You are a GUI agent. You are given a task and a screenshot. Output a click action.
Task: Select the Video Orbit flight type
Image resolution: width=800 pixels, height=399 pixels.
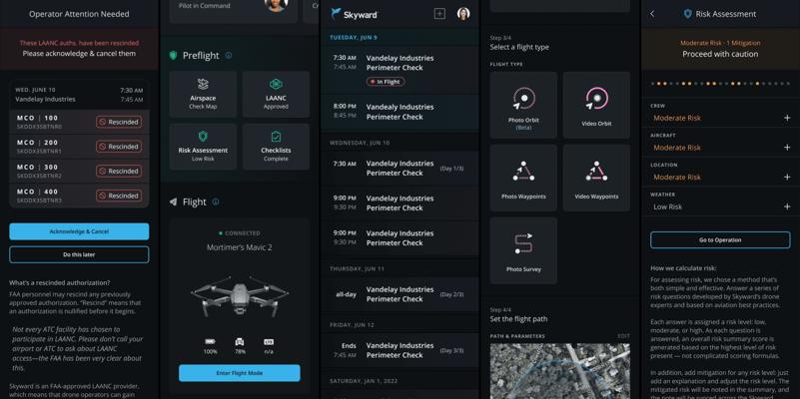[596, 105]
